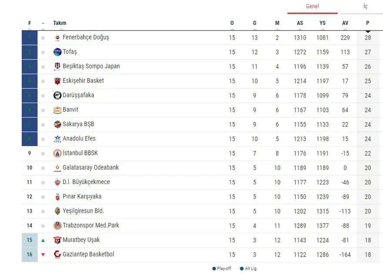Open the Sakarya BŞB team link
The image size is (383, 274).
click(x=78, y=124)
